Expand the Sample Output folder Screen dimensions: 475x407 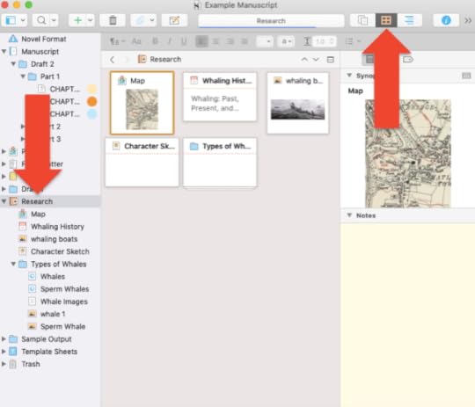tap(4, 338)
